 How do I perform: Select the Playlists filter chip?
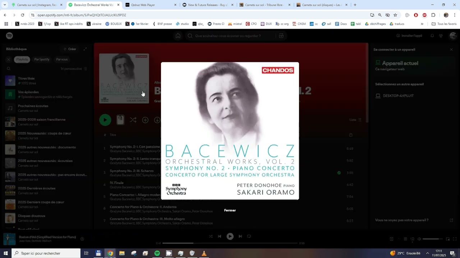(22, 59)
